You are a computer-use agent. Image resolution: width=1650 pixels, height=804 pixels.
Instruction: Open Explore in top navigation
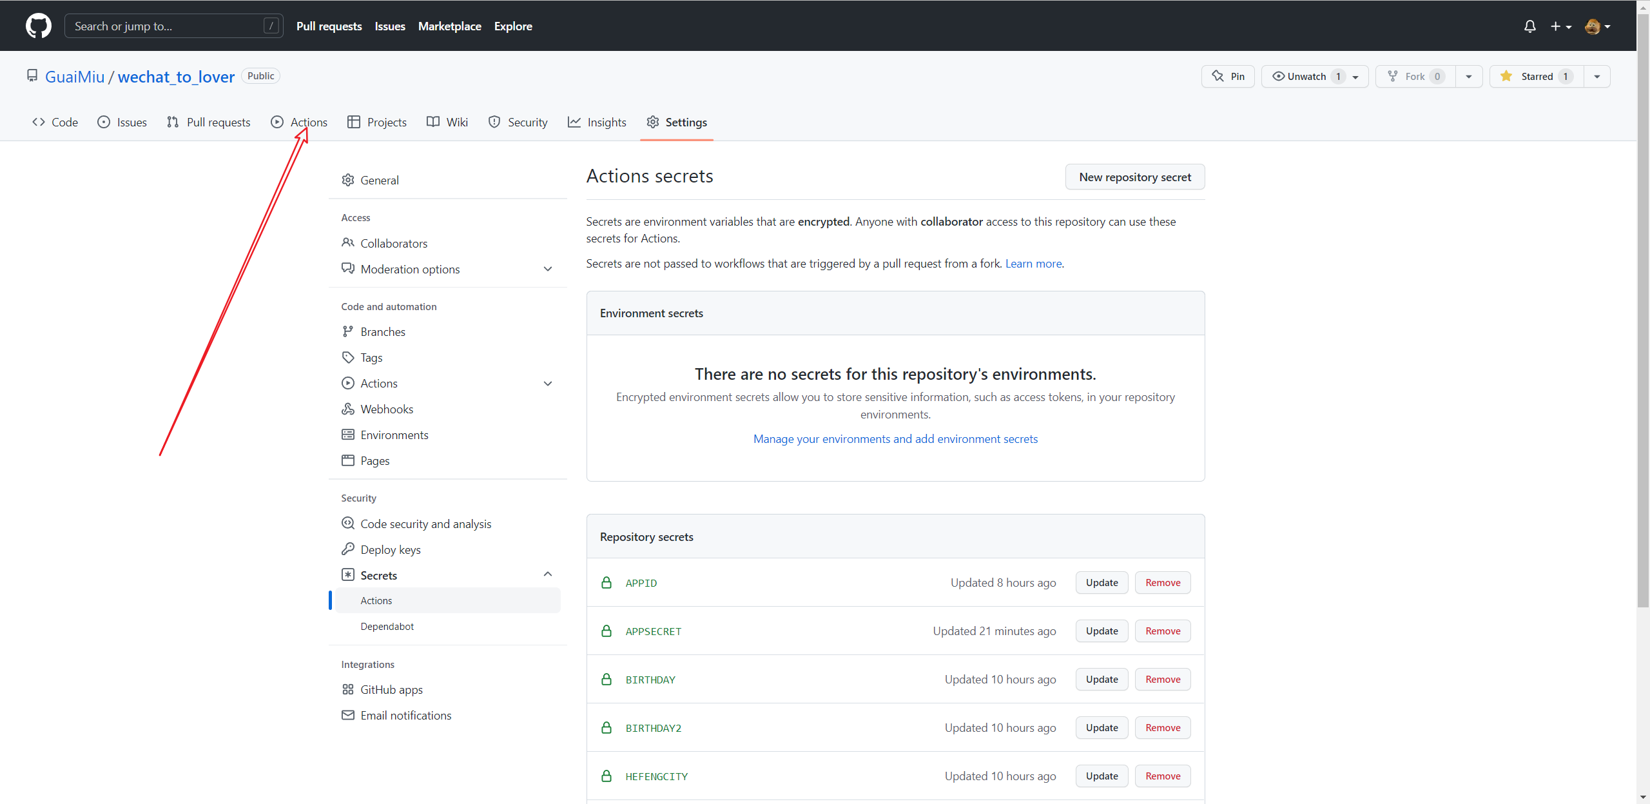[513, 26]
